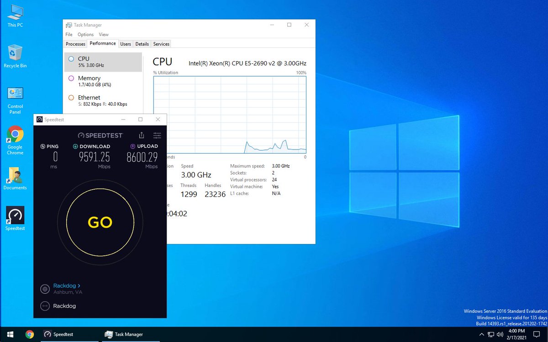The height and width of the screenshot is (342, 548).
Task: Maximize the Speedtest window
Action: pyautogui.click(x=140, y=119)
